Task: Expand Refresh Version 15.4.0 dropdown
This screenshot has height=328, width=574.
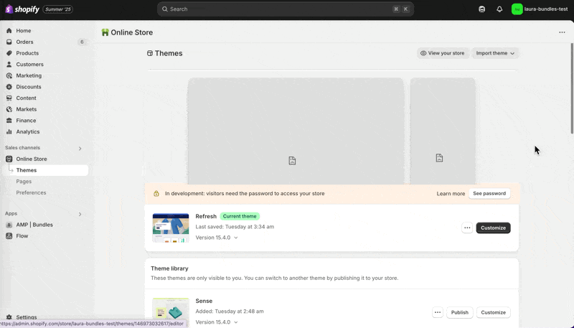Action: tap(217, 238)
